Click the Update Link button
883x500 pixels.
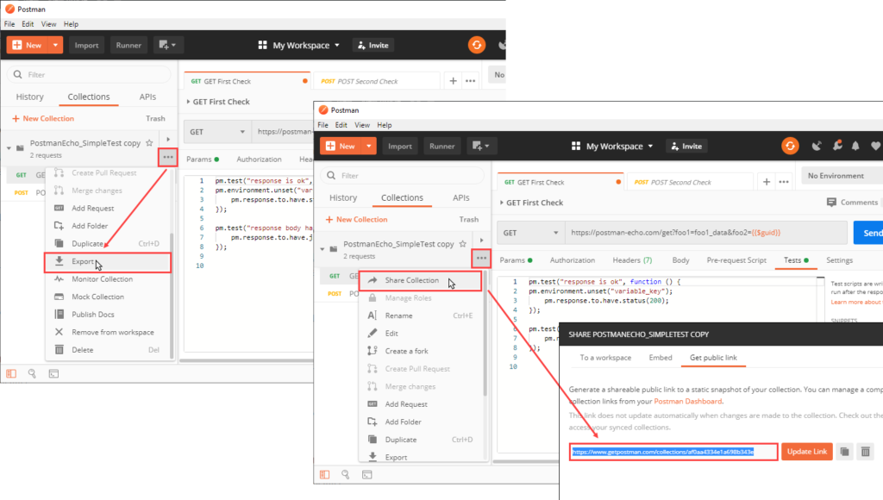click(x=807, y=451)
